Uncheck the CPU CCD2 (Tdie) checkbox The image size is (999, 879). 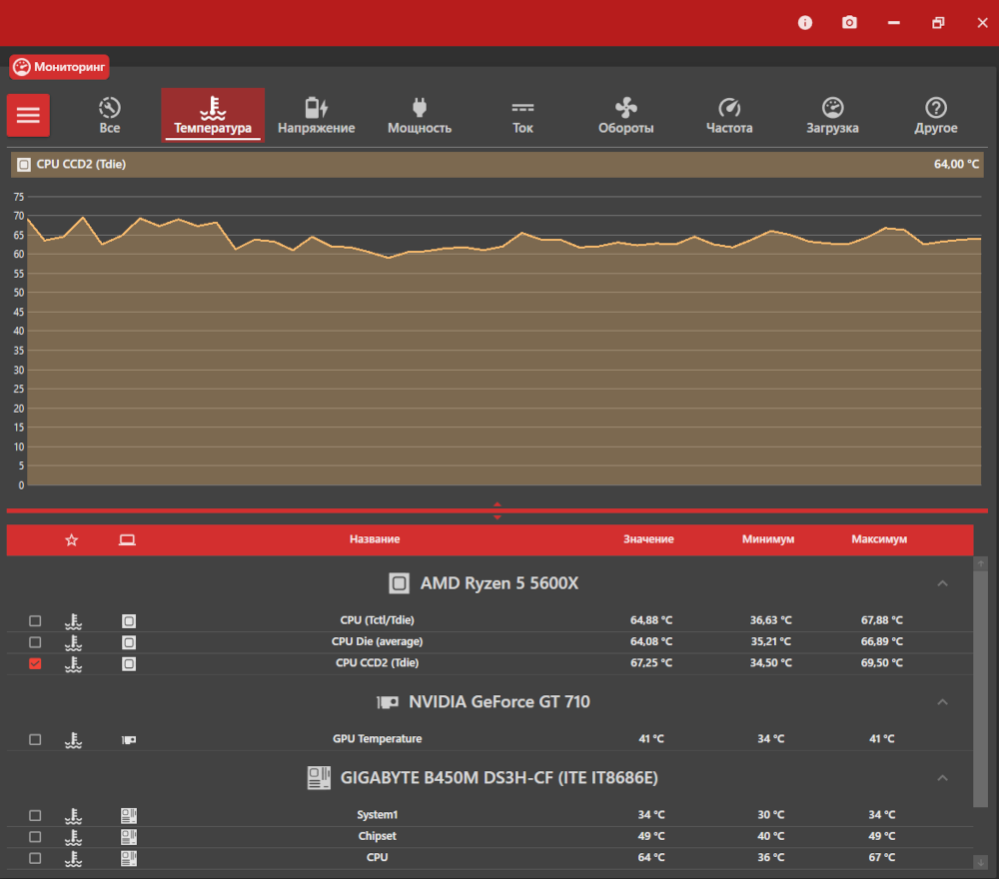[35, 663]
